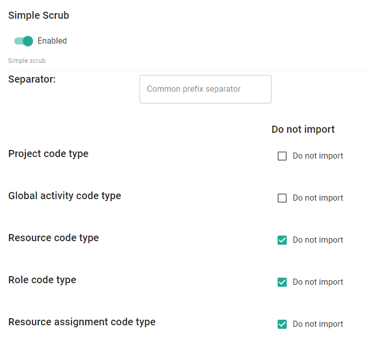Click the 'Separator:' field label

(32, 80)
